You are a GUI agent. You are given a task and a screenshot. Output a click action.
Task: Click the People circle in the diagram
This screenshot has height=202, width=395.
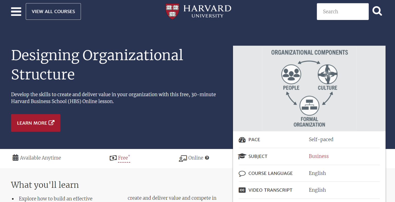(291, 74)
